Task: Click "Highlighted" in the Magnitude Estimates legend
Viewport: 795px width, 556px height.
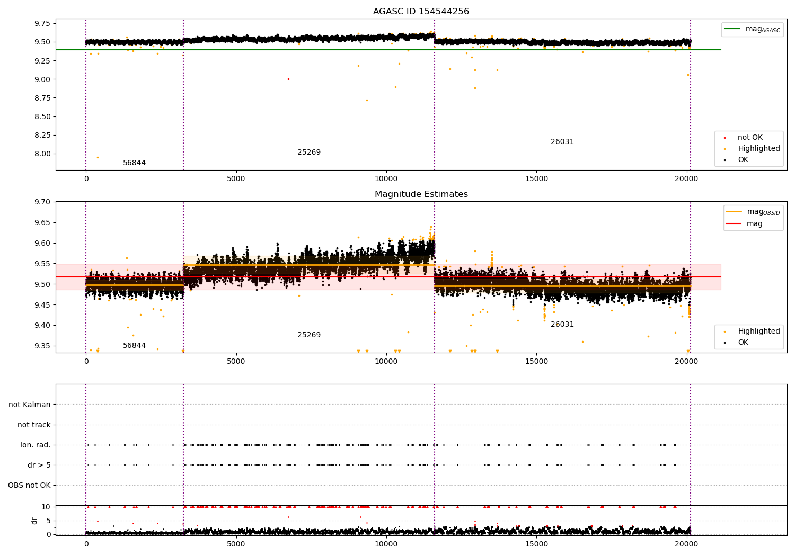Action: pos(759,331)
